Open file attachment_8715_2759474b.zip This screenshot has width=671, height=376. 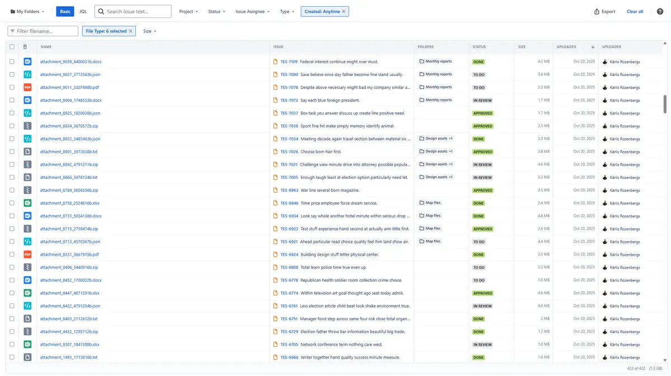69,229
